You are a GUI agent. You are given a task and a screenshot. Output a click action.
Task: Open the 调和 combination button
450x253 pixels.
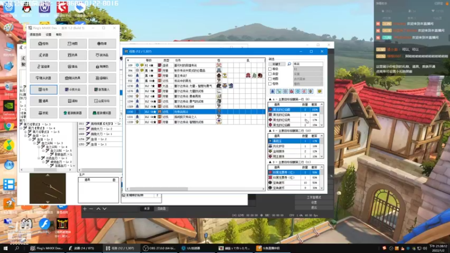(73, 101)
